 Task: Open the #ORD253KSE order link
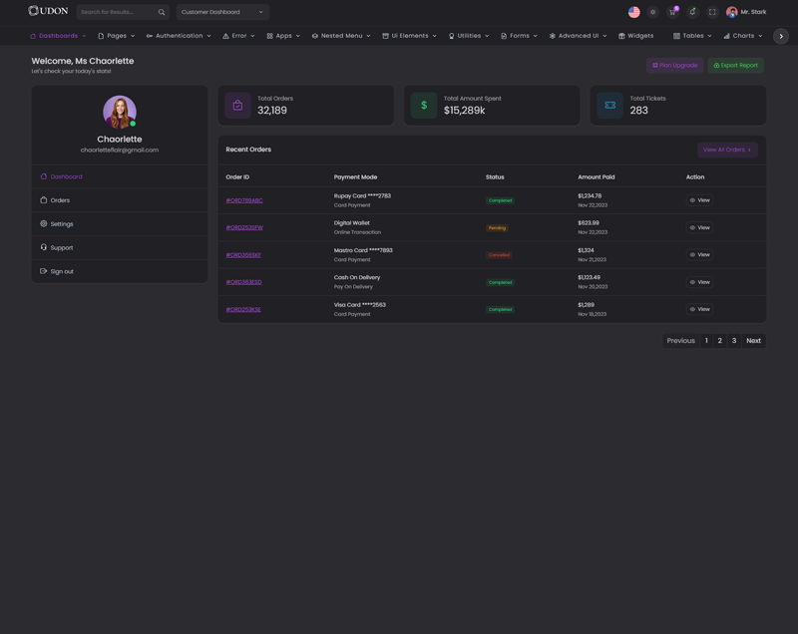click(243, 309)
